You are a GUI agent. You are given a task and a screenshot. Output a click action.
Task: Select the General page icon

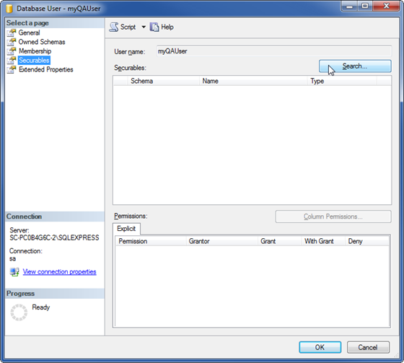click(12, 32)
